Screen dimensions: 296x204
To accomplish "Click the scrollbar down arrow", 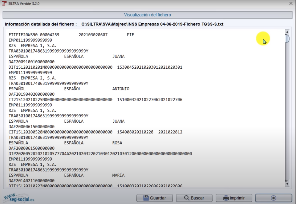I will 287,184.
